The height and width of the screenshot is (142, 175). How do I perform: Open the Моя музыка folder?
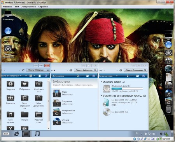coord(10,117)
